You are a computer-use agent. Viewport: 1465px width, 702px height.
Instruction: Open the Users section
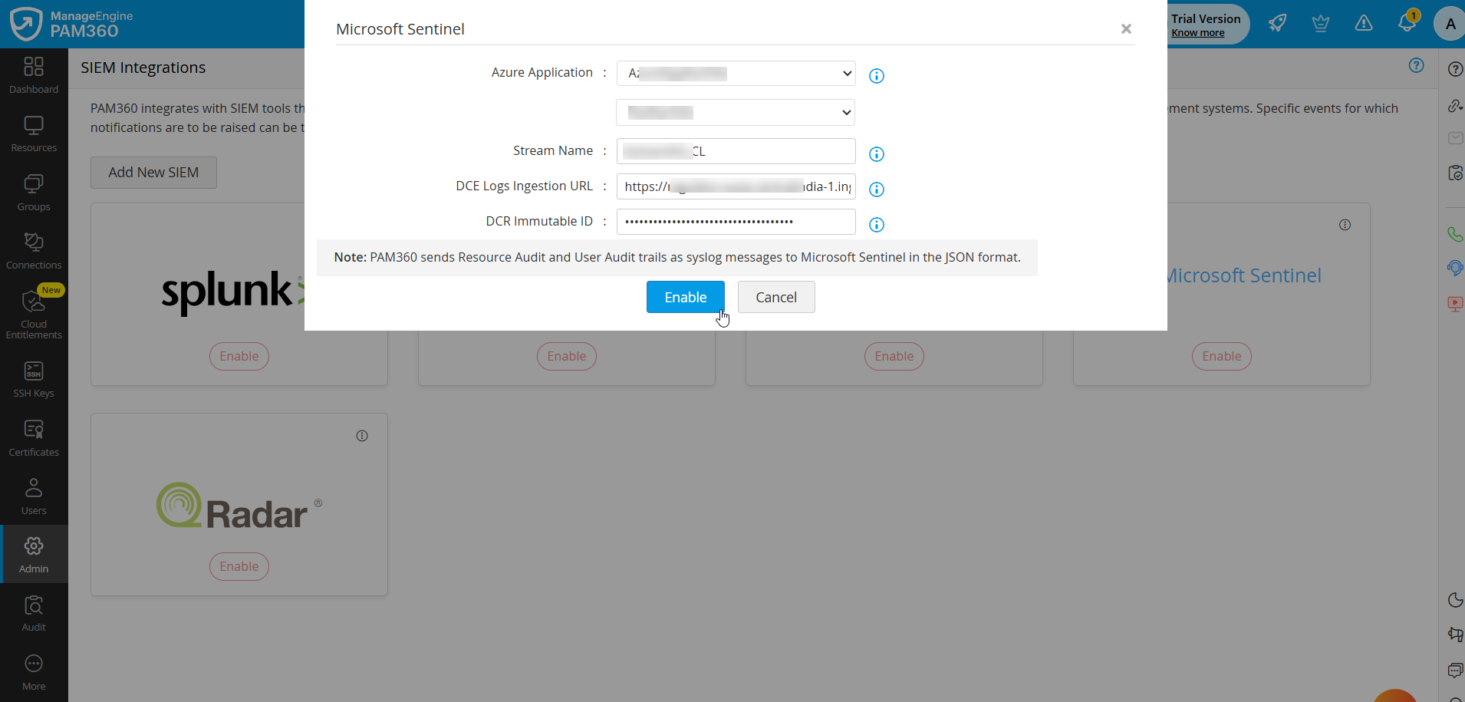34,494
